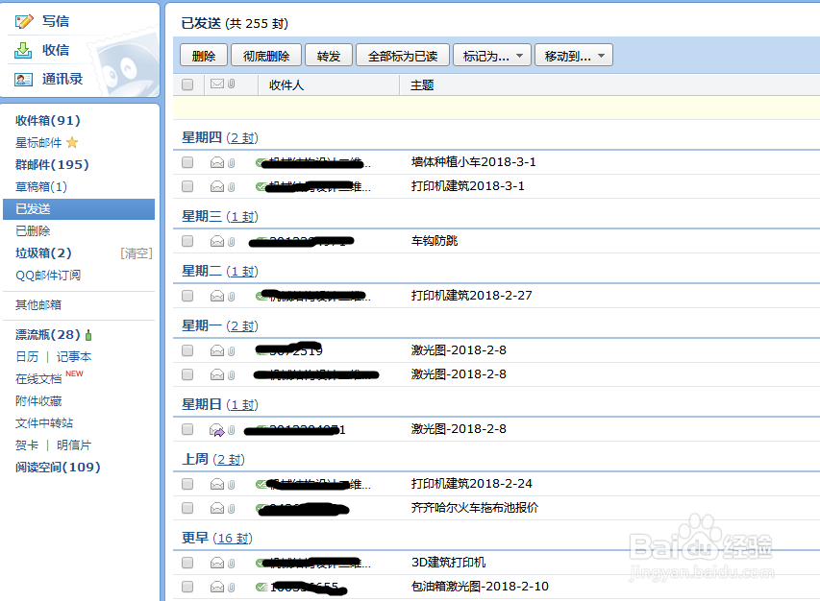The width and height of the screenshot is (820, 601).
Task: Check the box for 打印机建筑2018-2-27
Action: [x=187, y=296]
